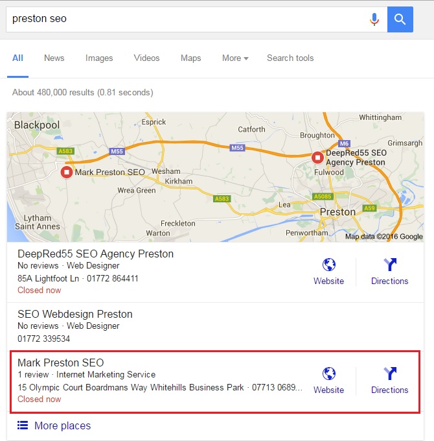Get Directions icon for DeepRed55 SEO Agency
434x441 pixels.
[390, 265]
